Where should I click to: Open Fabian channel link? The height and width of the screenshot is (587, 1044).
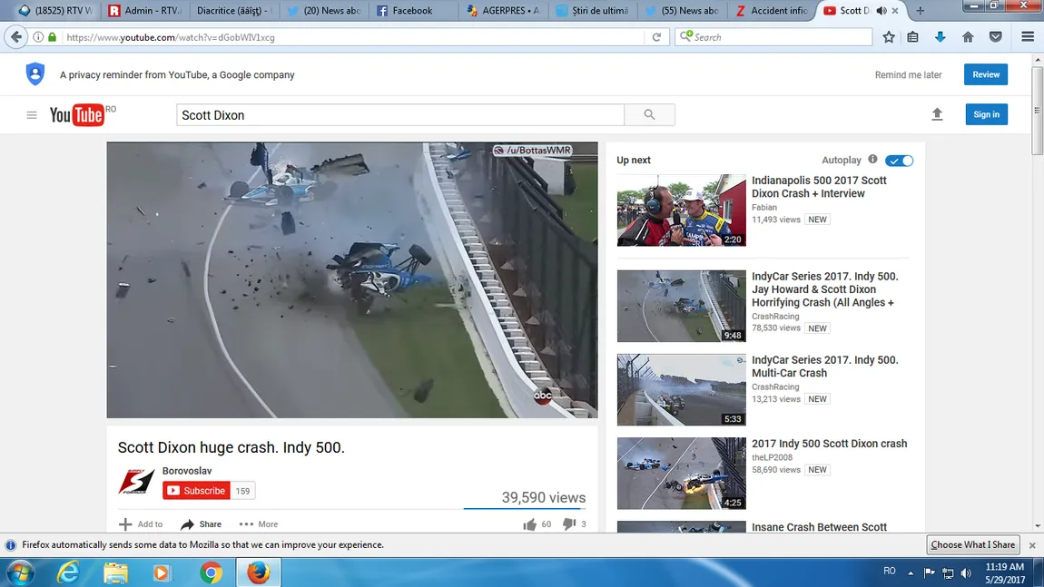pyautogui.click(x=763, y=207)
